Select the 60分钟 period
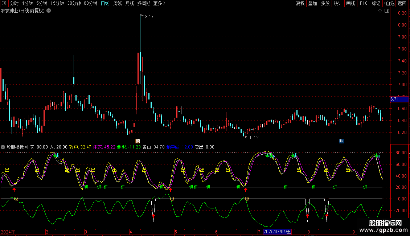 click(x=91, y=3)
